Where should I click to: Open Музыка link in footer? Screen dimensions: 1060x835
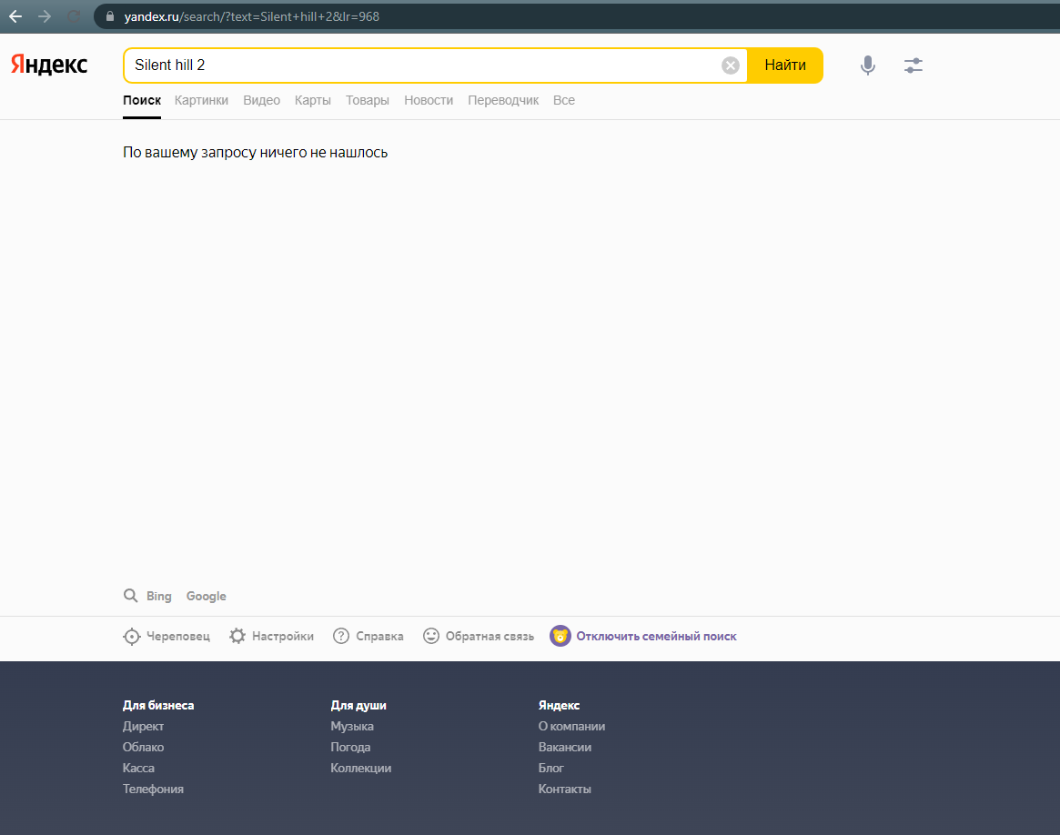pos(352,726)
